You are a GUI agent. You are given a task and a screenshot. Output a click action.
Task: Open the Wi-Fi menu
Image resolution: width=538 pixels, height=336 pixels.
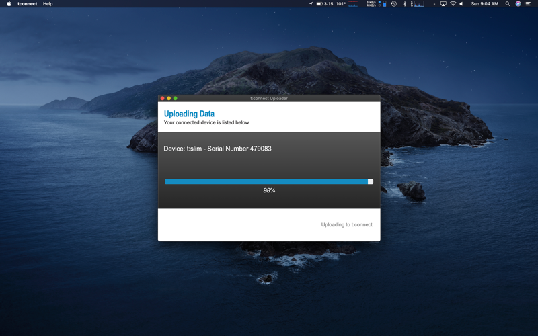(x=453, y=4)
